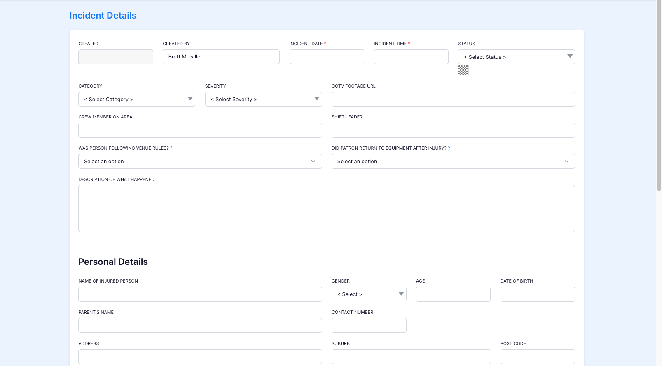The width and height of the screenshot is (662, 366).
Task: Click help icon beside patron return question
Action: tap(449, 148)
